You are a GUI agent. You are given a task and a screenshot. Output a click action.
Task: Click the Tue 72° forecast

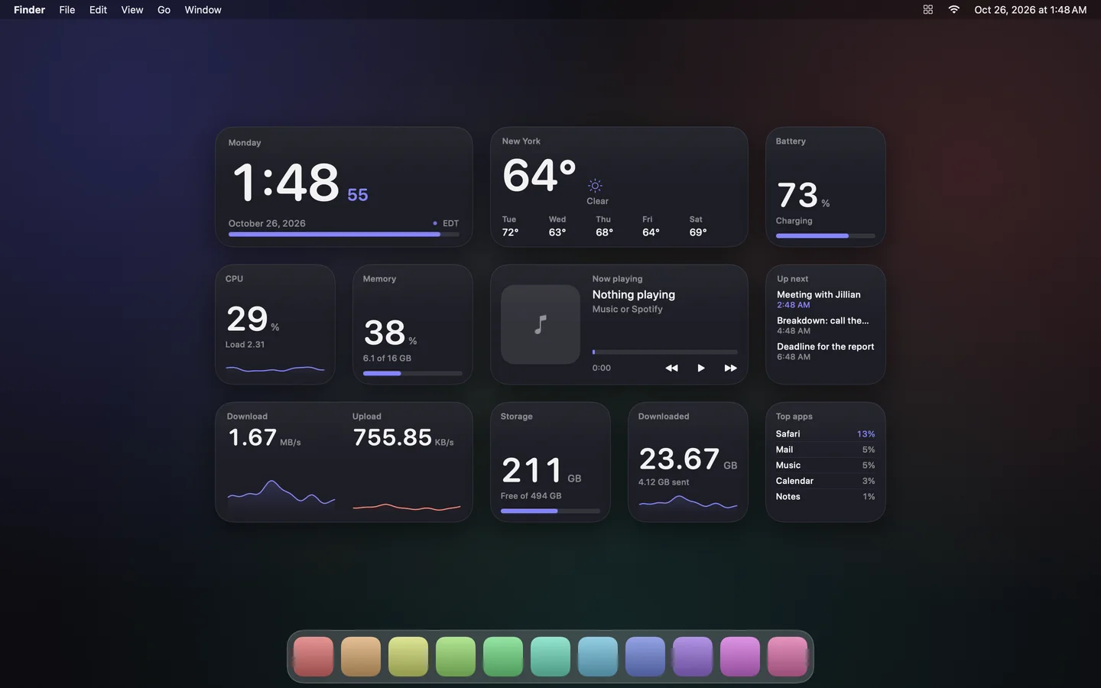510,226
